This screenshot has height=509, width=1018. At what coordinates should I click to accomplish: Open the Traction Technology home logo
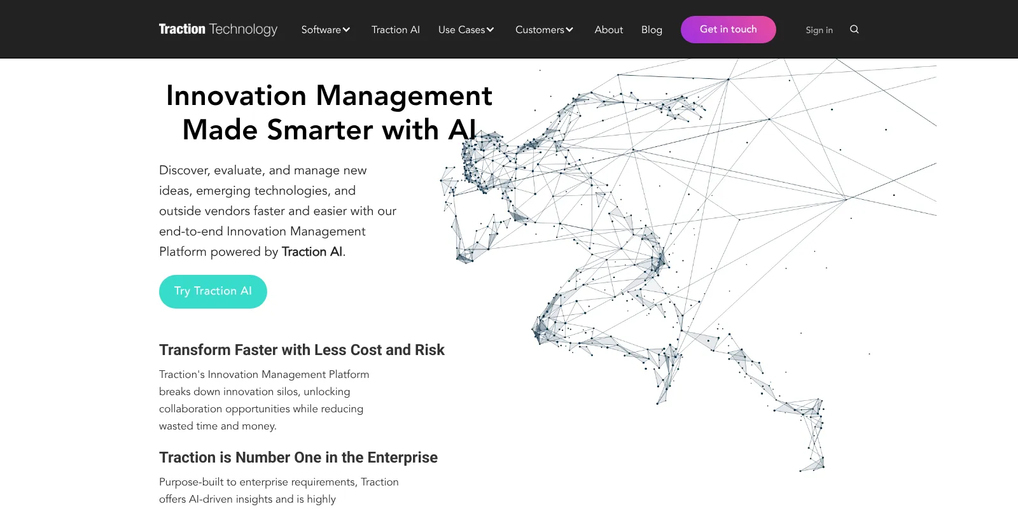218,29
